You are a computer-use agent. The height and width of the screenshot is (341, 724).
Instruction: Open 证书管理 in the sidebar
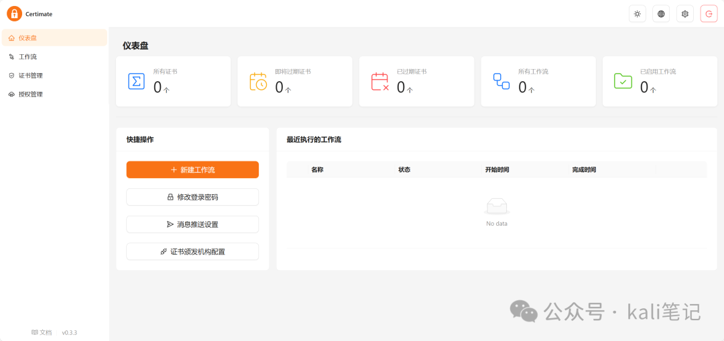coord(54,76)
